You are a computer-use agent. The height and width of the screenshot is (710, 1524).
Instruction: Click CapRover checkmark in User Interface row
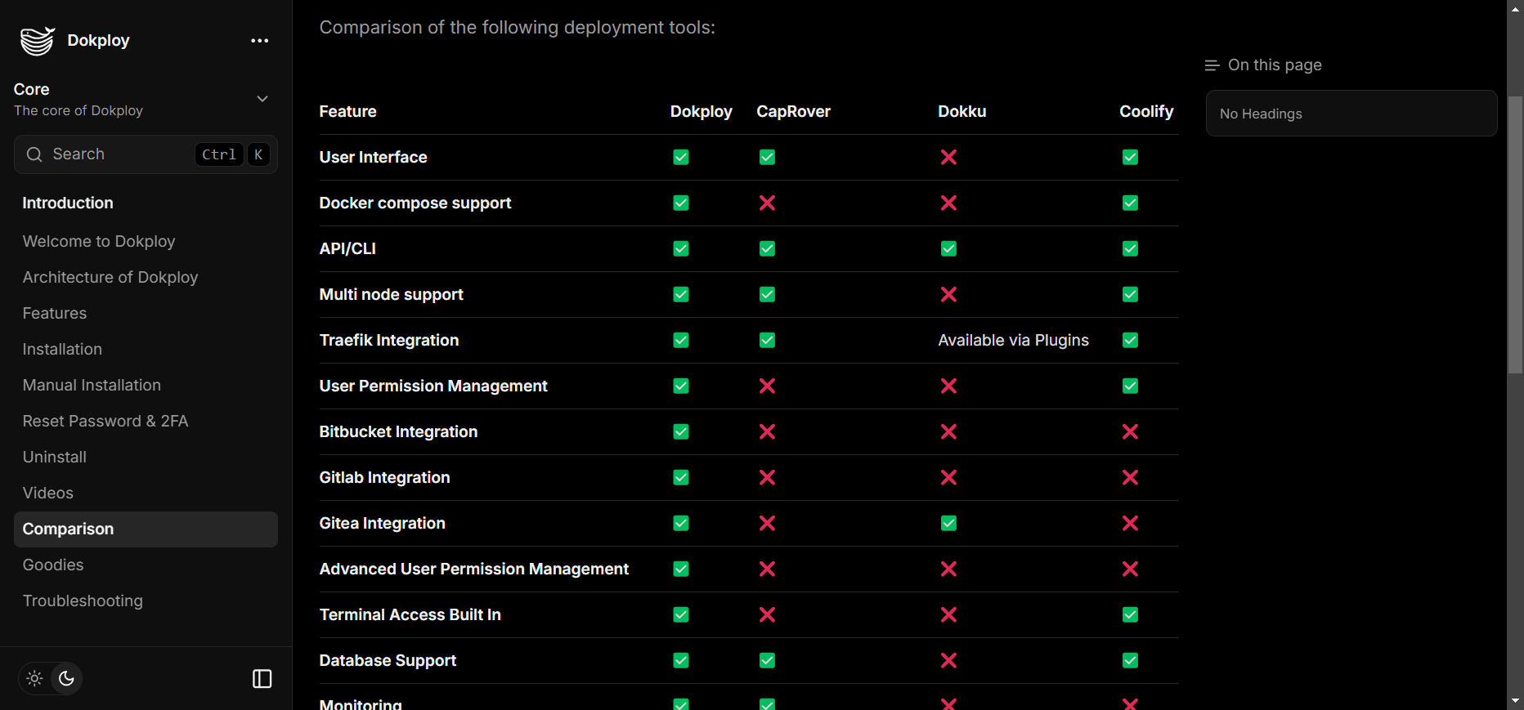767,157
